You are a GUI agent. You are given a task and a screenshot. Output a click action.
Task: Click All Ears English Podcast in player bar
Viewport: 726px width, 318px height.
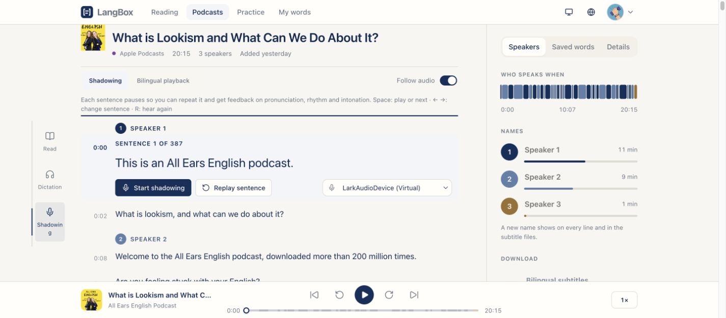pos(142,306)
